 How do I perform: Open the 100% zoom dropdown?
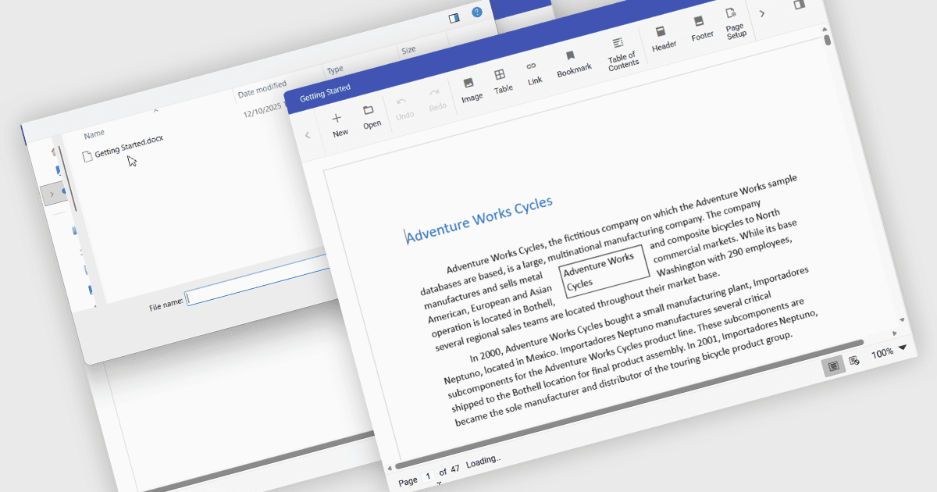pos(903,348)
